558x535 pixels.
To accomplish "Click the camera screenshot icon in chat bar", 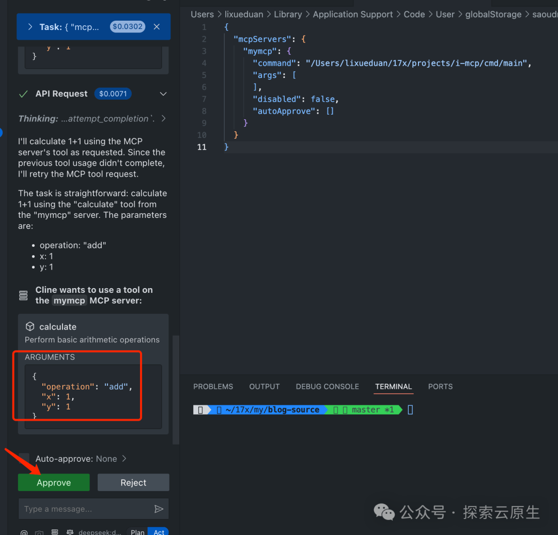I will click(39, 532).
